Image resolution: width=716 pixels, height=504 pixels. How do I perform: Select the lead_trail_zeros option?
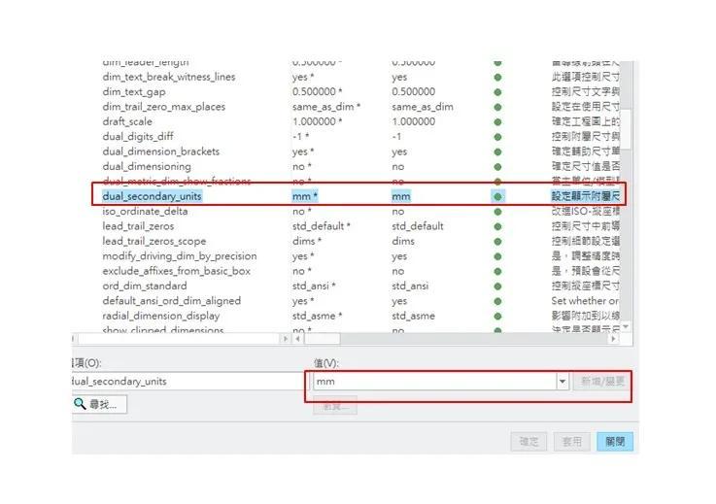click(x=138, y=226)
